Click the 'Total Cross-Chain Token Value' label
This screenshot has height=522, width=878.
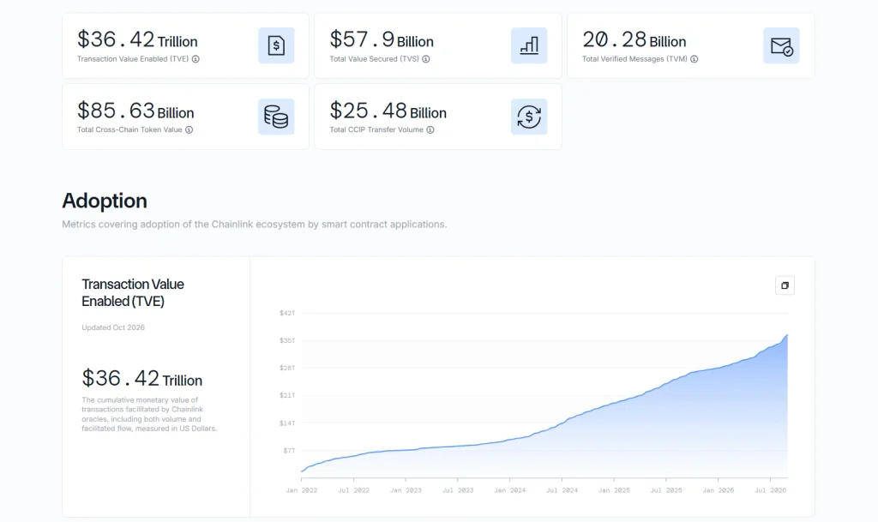tap(129, 129)
